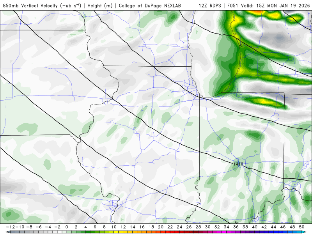312x234 pixels.
Task: Click the 40 label on the color scale
Action: click(x=255, y=227)
